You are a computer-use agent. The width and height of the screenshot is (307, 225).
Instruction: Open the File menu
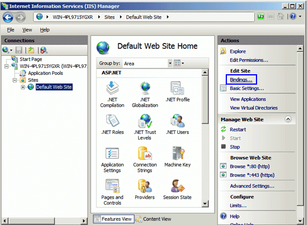click(10, 30)
